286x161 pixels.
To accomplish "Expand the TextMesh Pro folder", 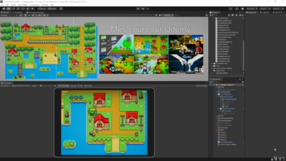I will [212, 64].
